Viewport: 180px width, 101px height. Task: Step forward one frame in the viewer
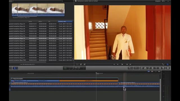tap(118, 64)
